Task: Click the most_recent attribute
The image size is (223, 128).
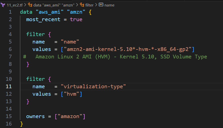Action: click(x=43, y=19)
